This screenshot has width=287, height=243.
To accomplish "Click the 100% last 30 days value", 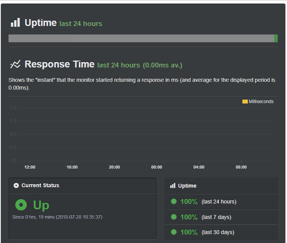I will [x=189, y=232].
